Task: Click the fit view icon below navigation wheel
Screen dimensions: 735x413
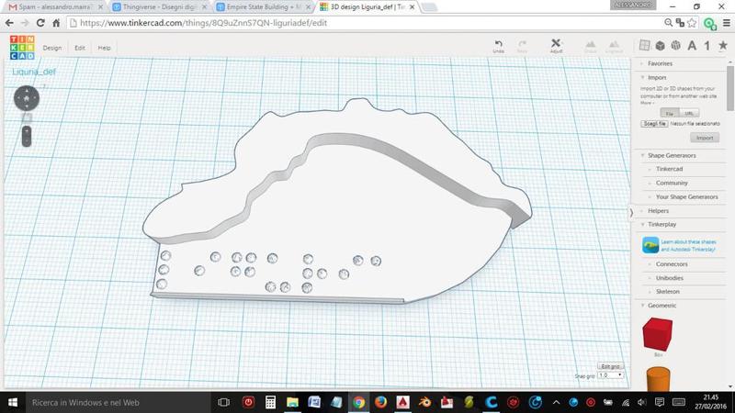Action: click(x=27, y=117)
